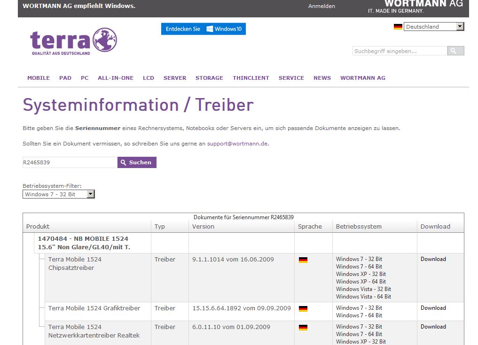Open the ALL-IN-ONE menu

coord(116,78)
